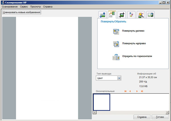This screenshot has width=171, height=121.
Task: Click the flip horizontal icon
Action: [116, 57]
